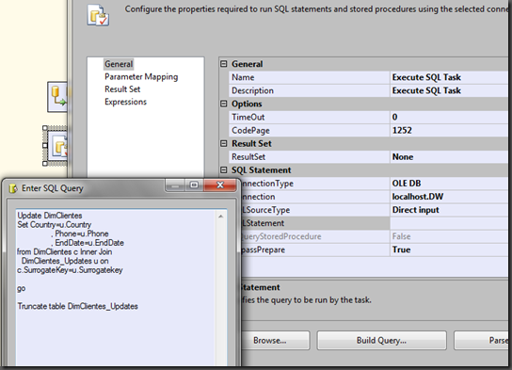Click the Truncate table DimClientes_Updates line

78,306
